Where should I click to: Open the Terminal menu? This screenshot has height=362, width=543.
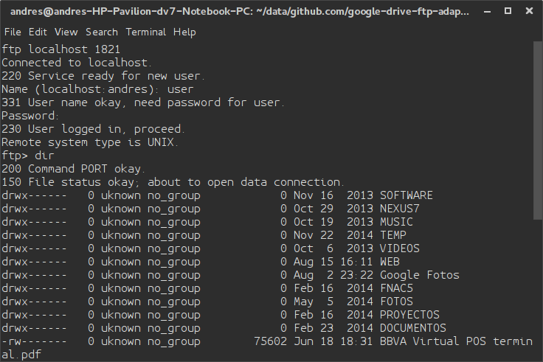145,32
